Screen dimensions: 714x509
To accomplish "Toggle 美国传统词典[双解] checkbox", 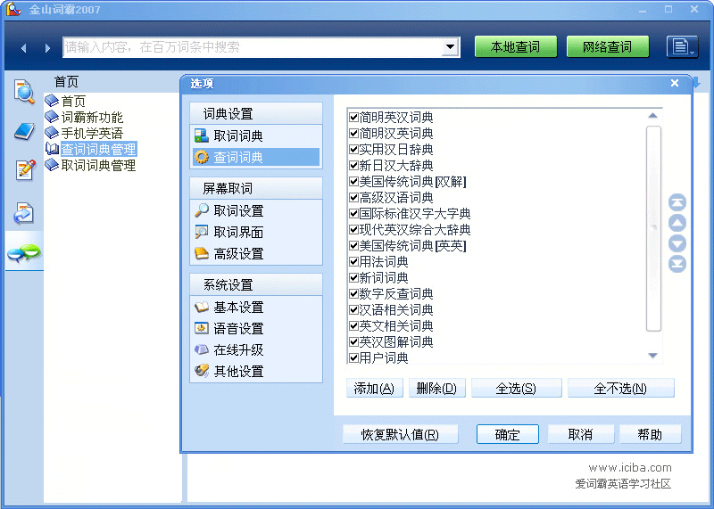I will click(x=353, y=182).
